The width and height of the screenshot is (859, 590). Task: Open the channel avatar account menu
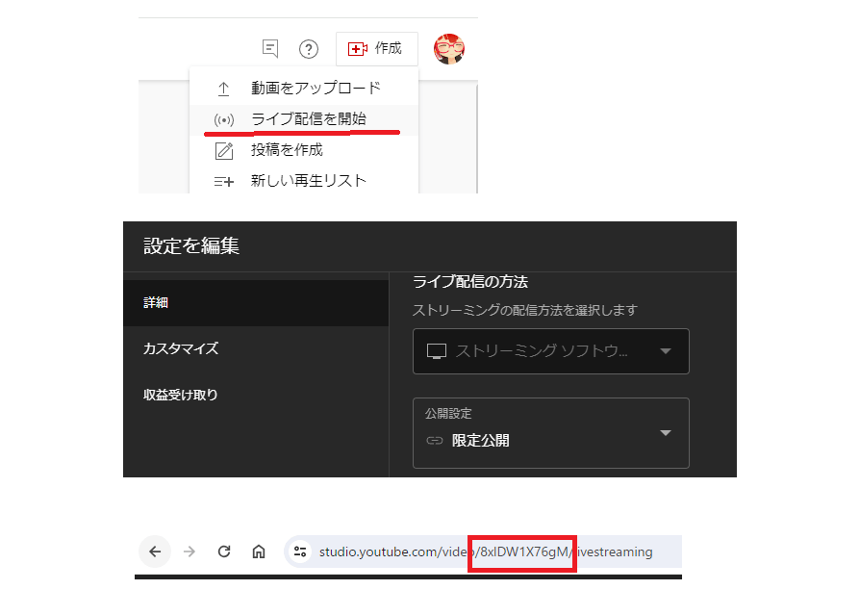[449, 49]
